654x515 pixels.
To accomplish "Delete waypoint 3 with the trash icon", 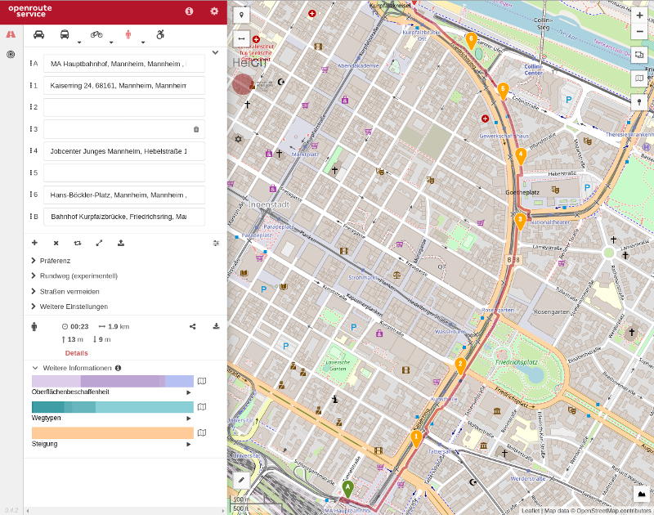I will [x=196, y=129].
